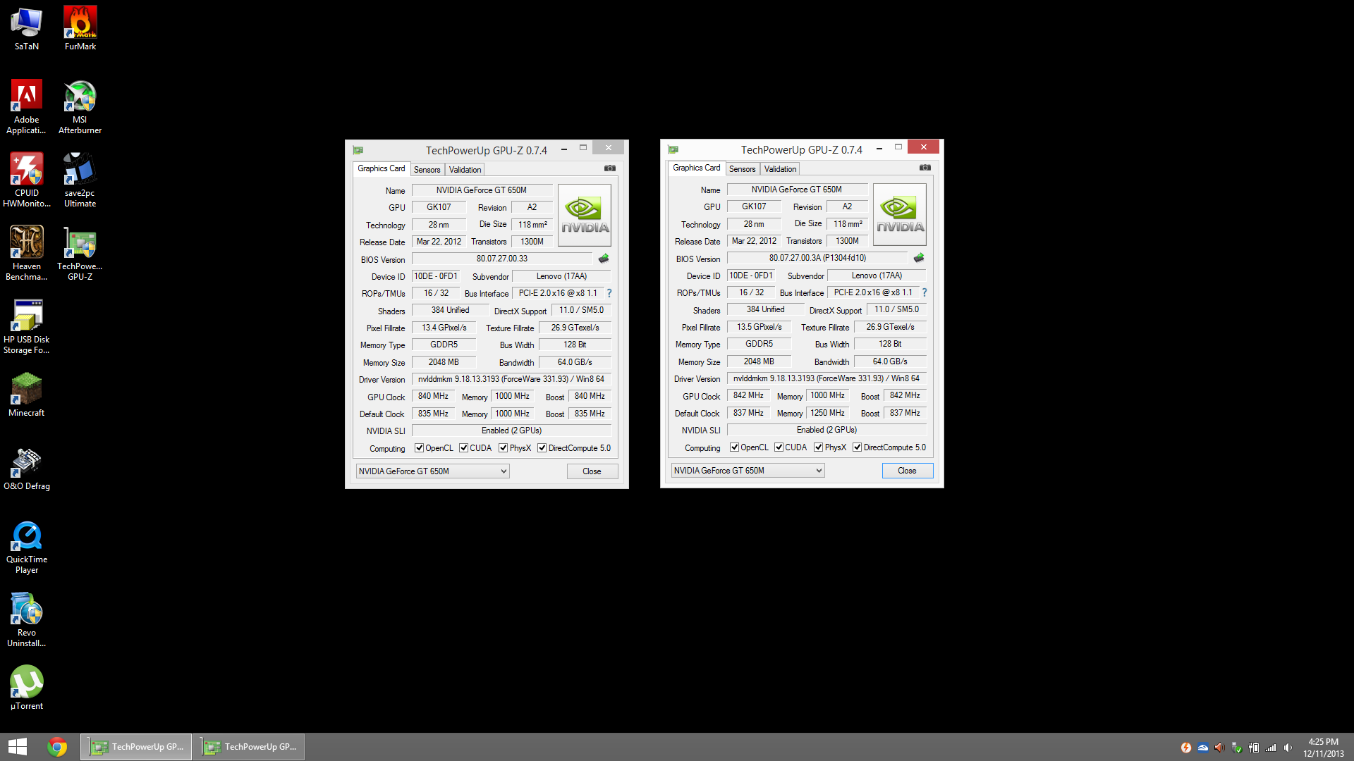Select Graphics Card tab in right GPU-Z window
This screenshot has width=1354, height=761.
[696, 168]
